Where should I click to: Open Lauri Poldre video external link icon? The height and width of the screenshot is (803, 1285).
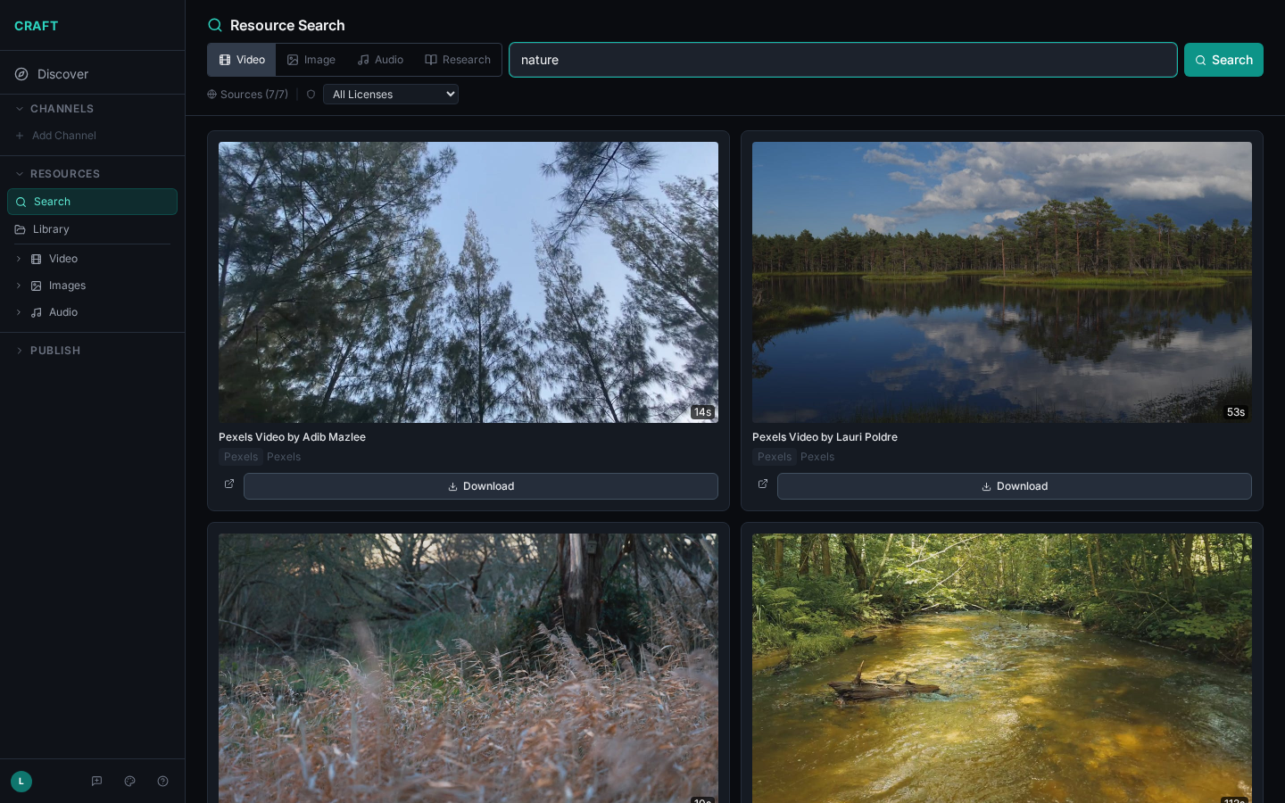click(763, 484)
